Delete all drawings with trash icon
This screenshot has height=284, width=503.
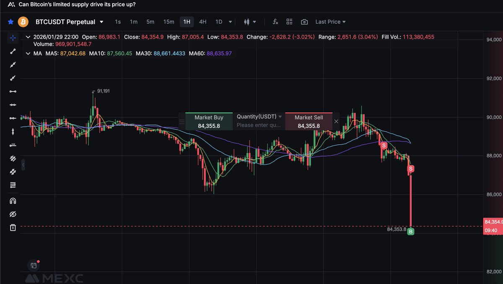tap(13, 227)
